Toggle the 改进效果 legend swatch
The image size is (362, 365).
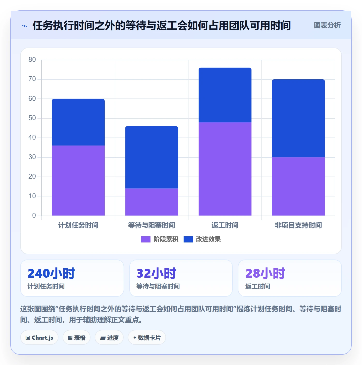tap(188, 239)
